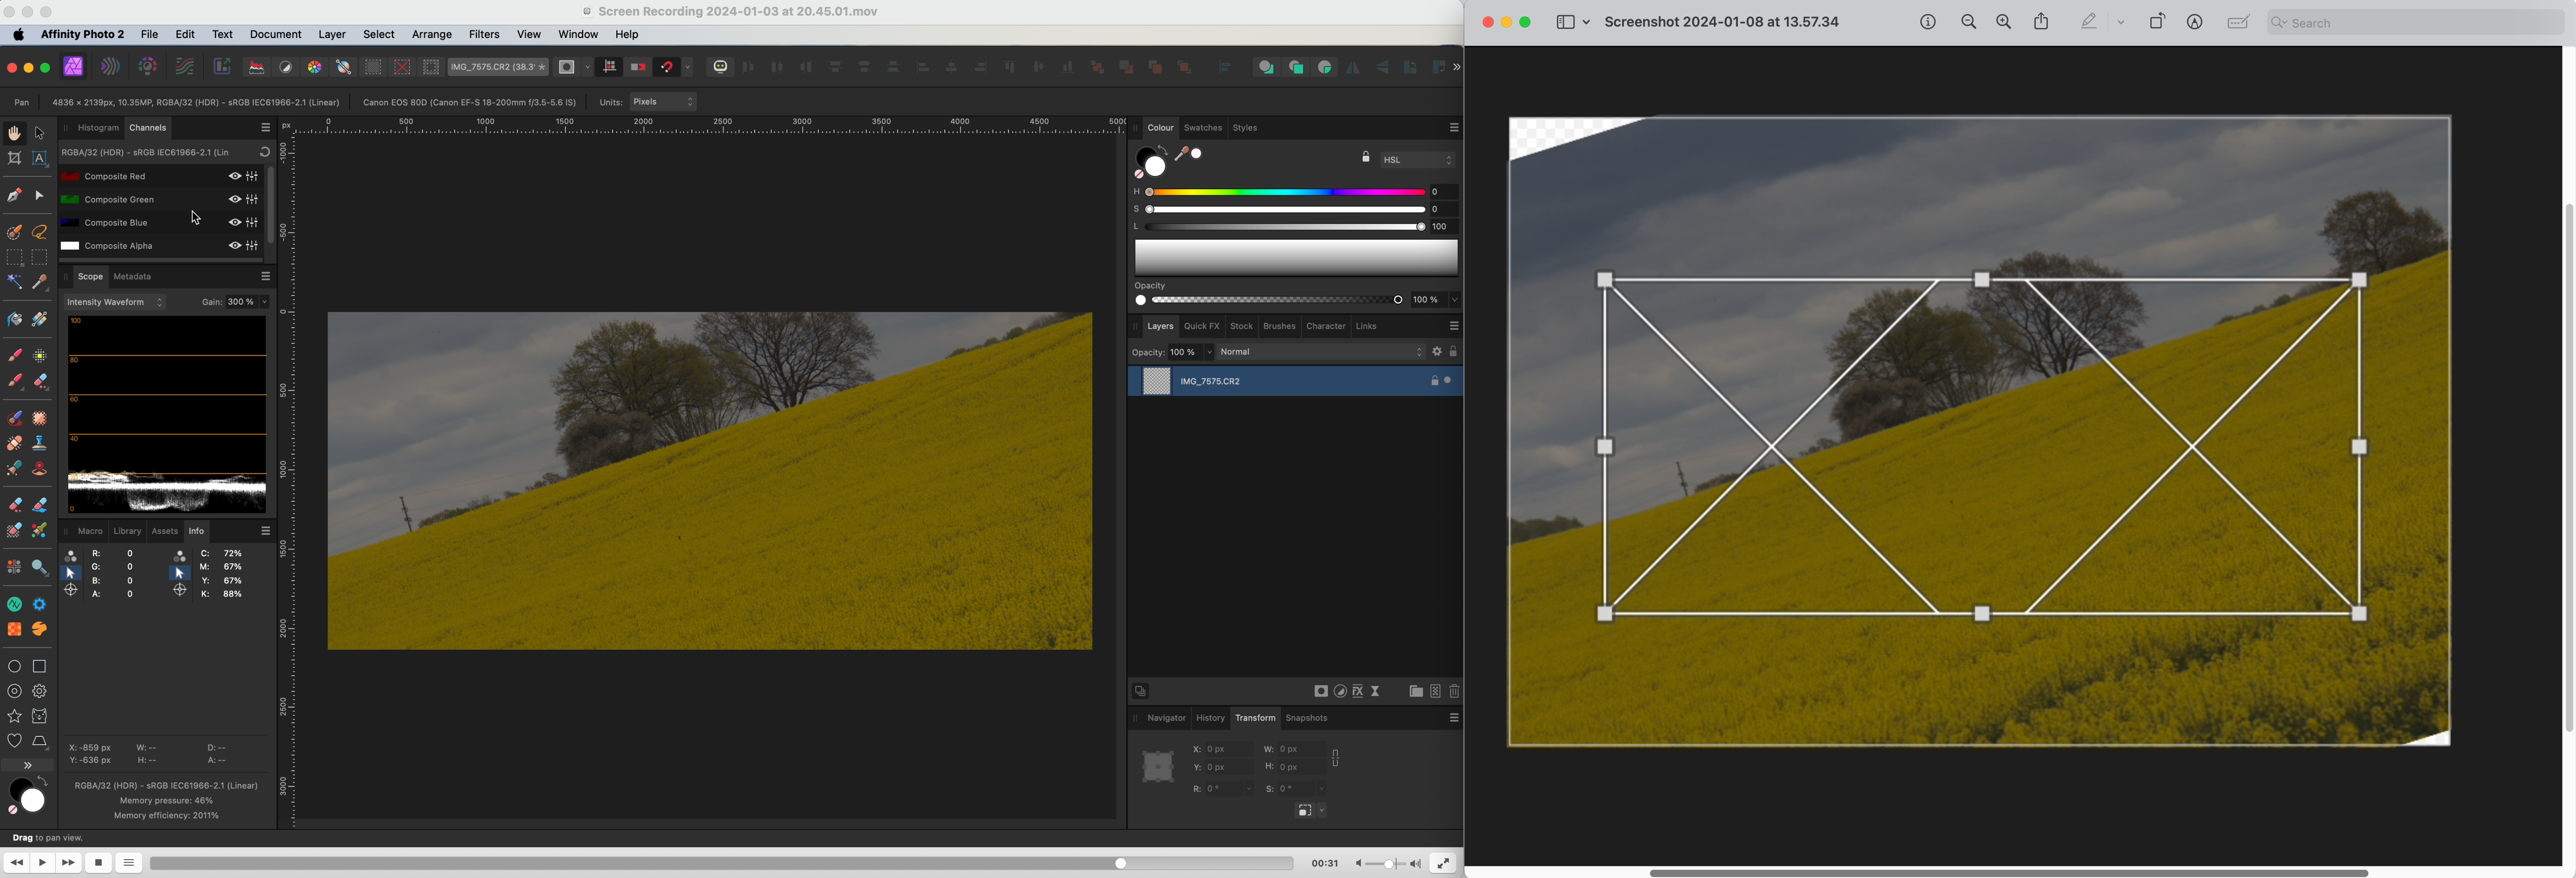
Task: Switch to the Swatches tab
Action: pyautogui.click(x=1203, y=128)
